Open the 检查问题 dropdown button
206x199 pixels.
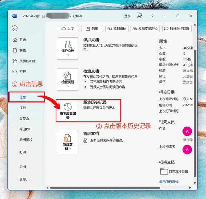click(x=68, y=80)
